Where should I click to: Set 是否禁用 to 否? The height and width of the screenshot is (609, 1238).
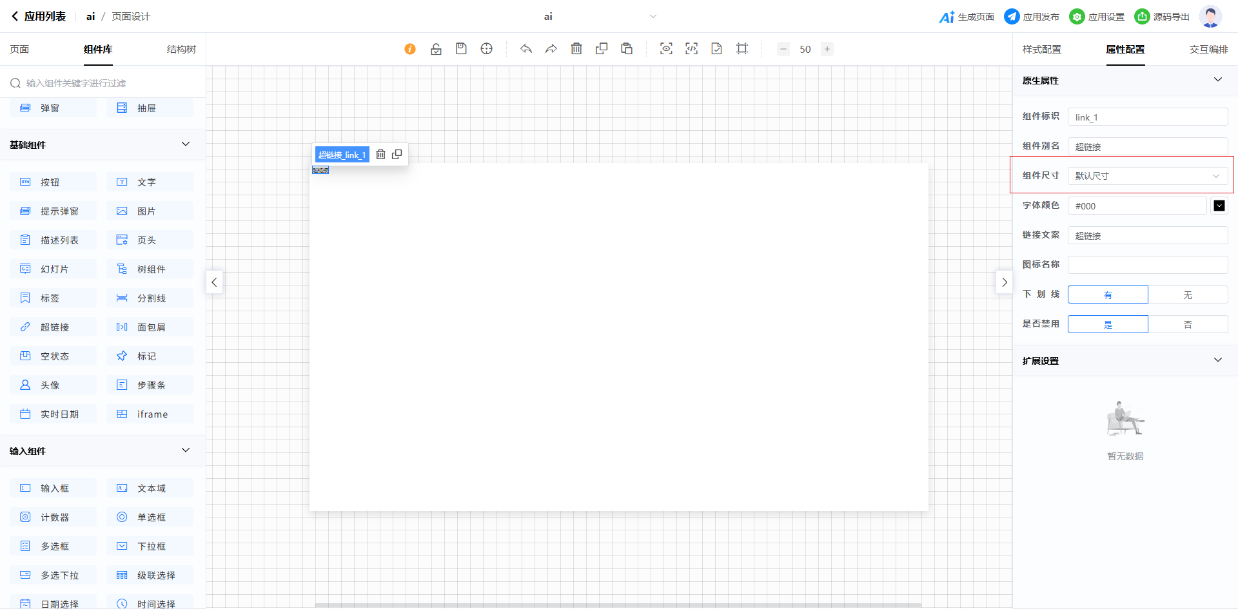(x=1188, y=325)
